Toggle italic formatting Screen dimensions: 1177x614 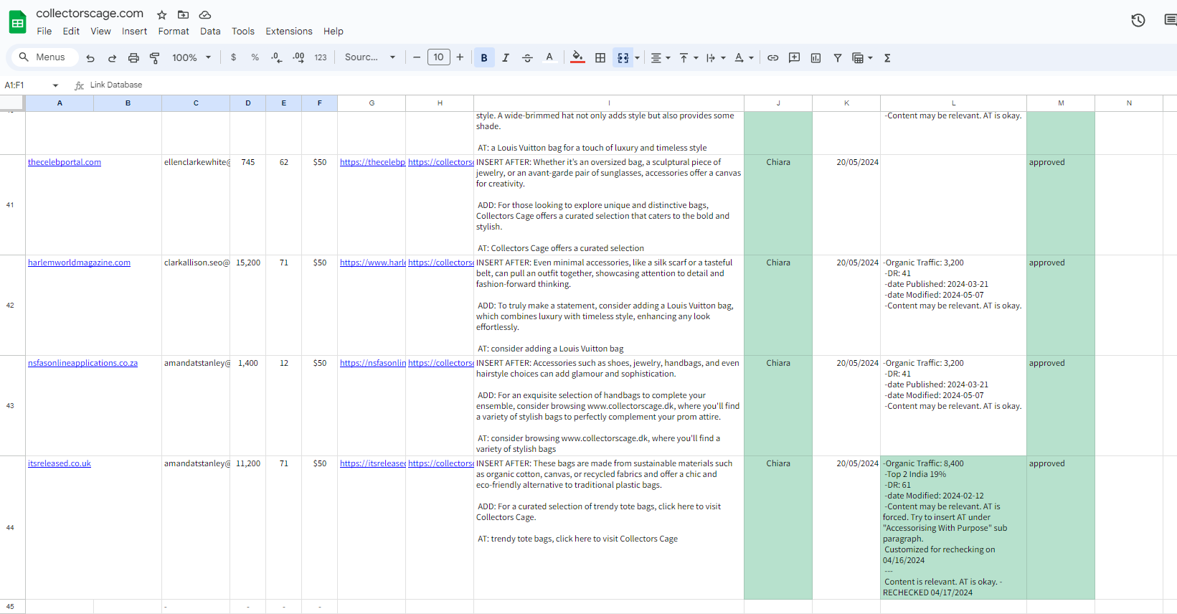point(506,58)
